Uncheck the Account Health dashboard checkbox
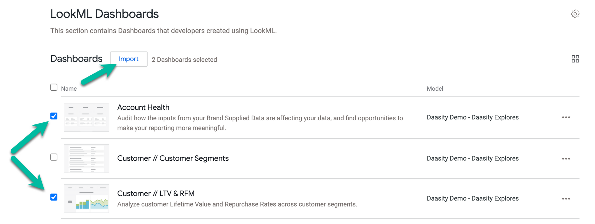The height and width of the screenshot is (224, 595). pos(54,116)
